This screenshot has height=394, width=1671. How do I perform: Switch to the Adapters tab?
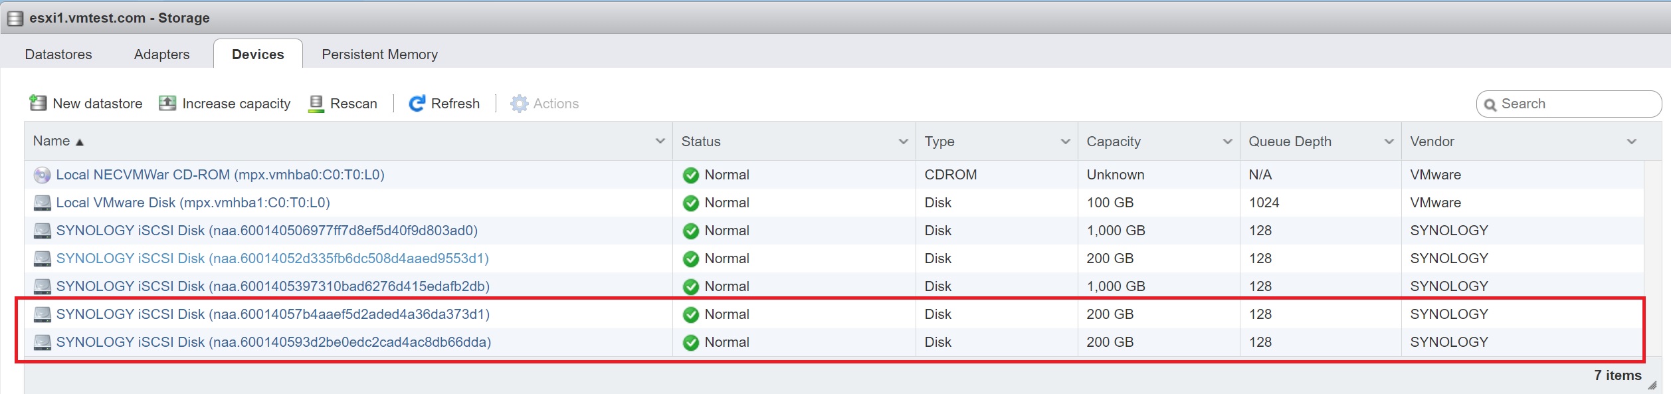click(x=161, y=54)
